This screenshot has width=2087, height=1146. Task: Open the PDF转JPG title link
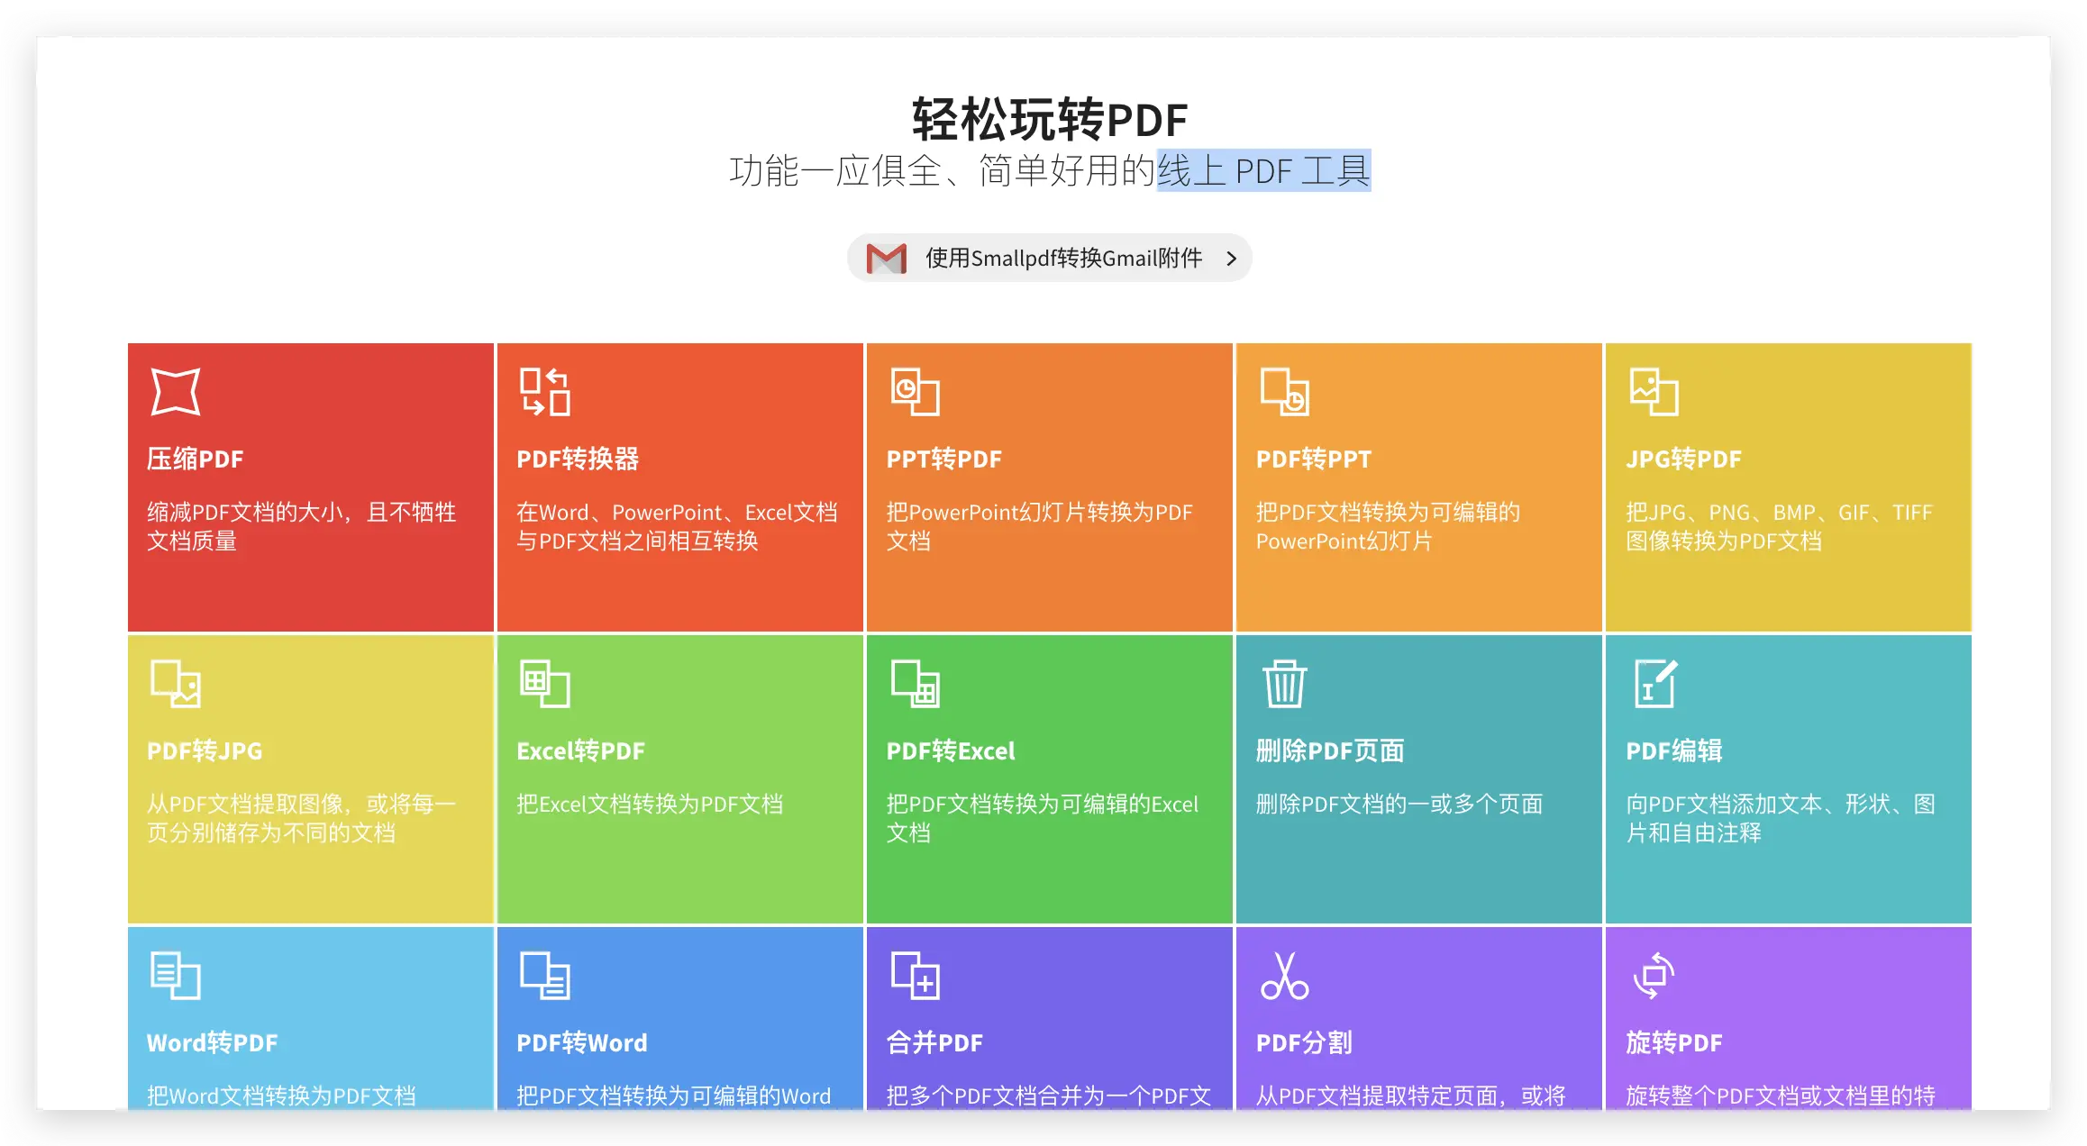point(205,750)
